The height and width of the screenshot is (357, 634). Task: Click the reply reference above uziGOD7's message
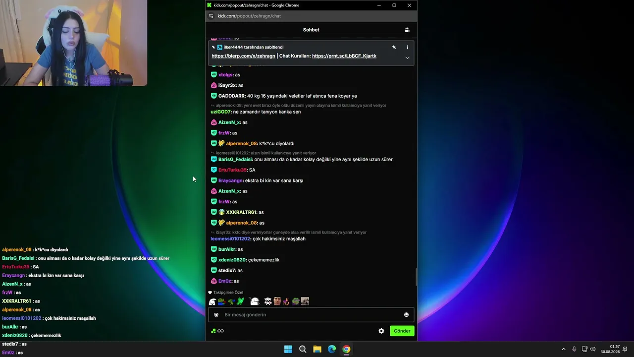click(299, 106)
